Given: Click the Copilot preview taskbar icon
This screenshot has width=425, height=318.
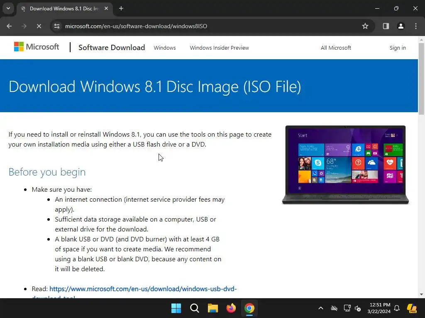Looking at the screenshot, I should (412, 308).
